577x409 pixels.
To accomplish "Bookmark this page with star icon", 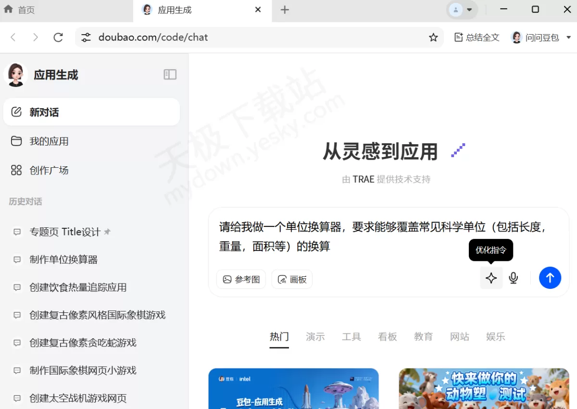I will 433,37.
